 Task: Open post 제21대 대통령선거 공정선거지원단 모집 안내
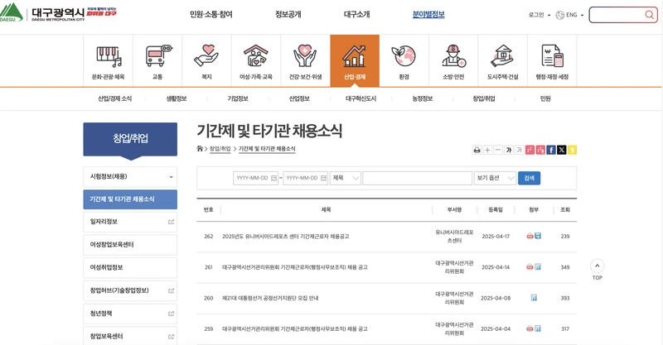[270, 298]
